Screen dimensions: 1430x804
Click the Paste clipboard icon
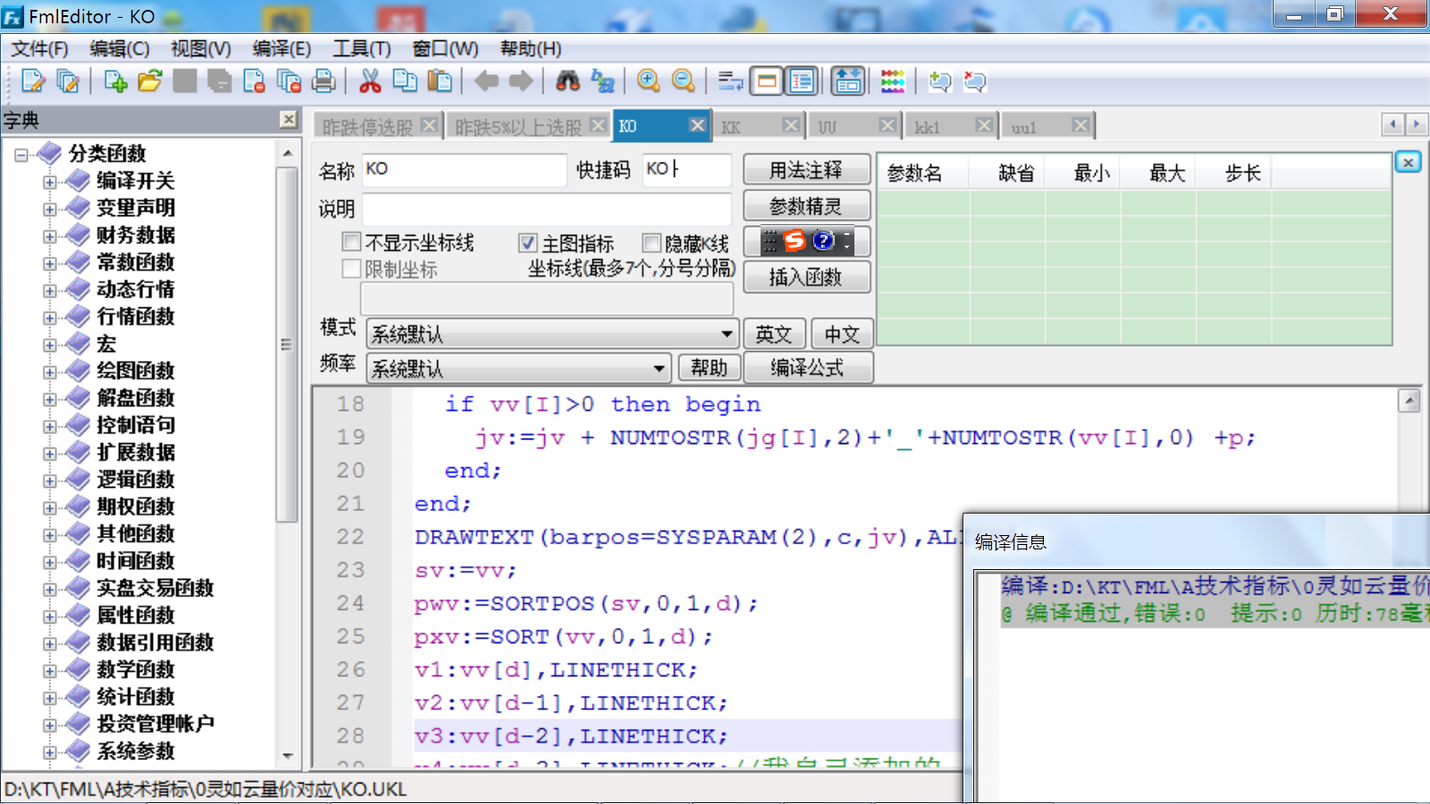coord(439,81)
